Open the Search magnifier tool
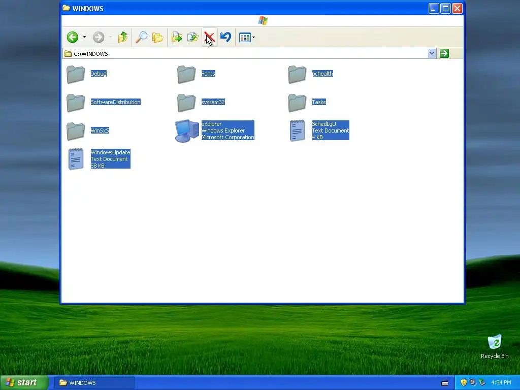Screen dimensions: 520x390 click(x=142, y=37)
